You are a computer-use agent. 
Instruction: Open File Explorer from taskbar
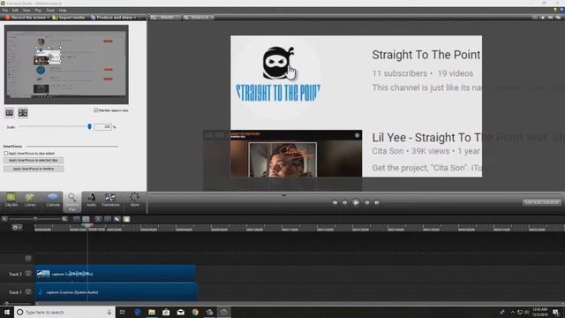(152, 312)
